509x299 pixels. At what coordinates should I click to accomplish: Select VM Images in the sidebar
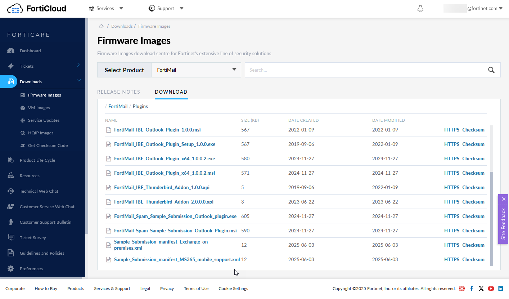coord(38,107)
